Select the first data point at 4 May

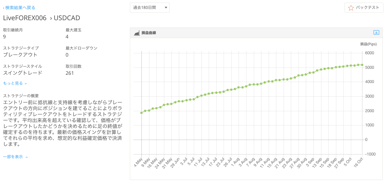141,113
